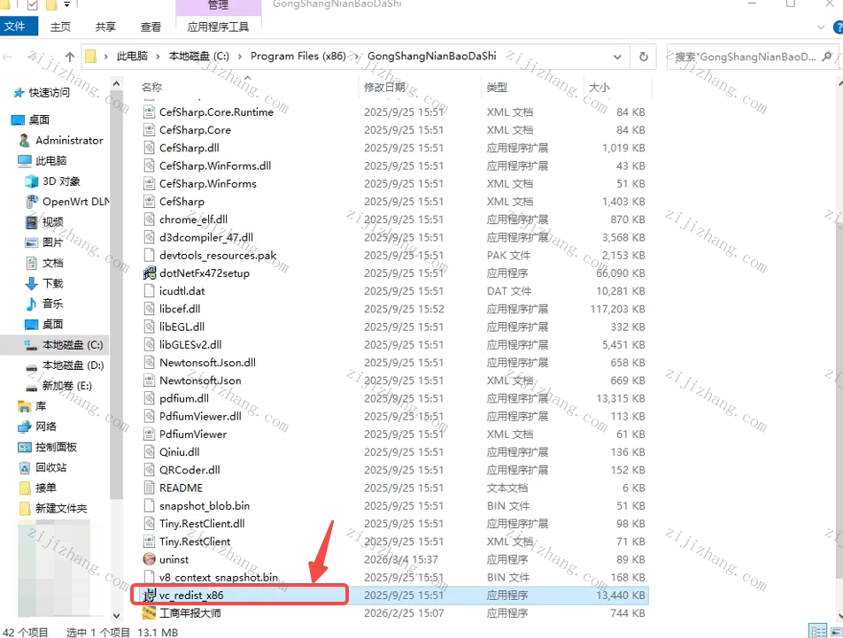Viewport: 843px width, 638px height.
Task: Expand the address bar history dropdown
Action: 617,57
